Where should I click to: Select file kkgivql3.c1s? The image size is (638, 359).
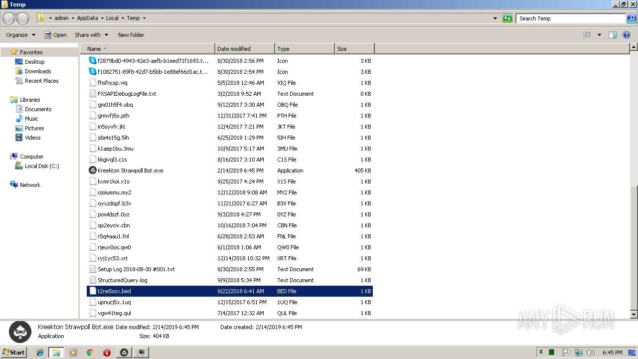230,160
